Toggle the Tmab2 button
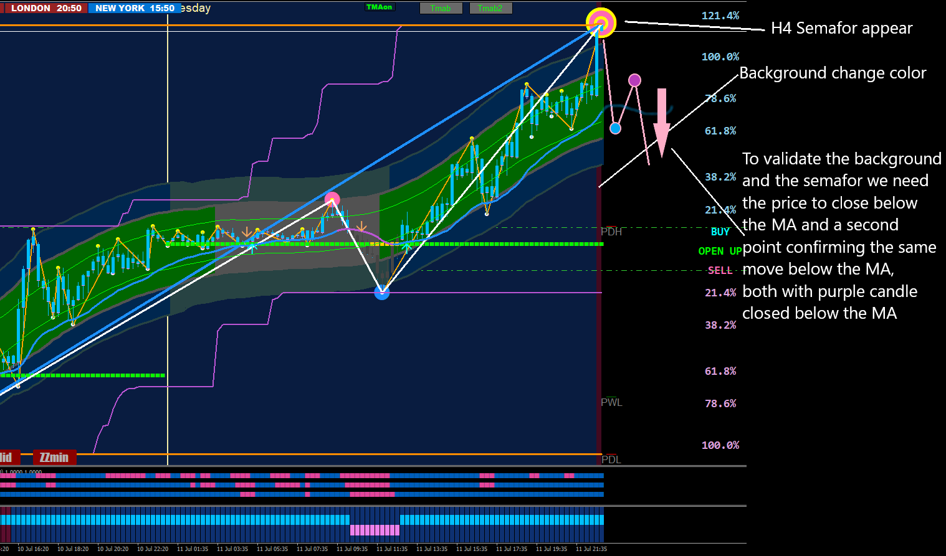This screenshot has width=946, height=556. tap(490, 8)
